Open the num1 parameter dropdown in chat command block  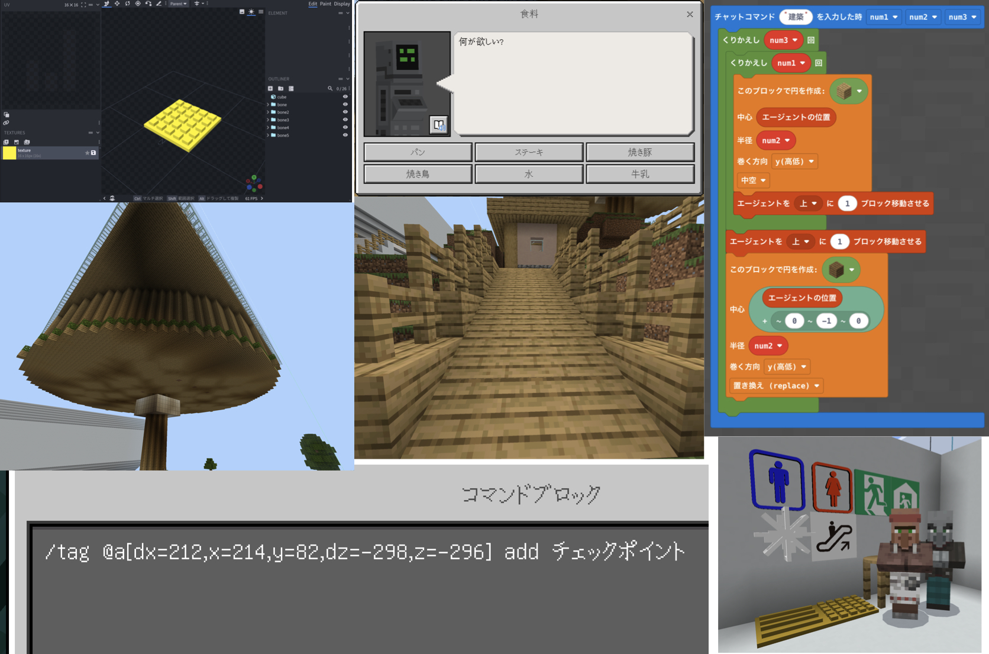click(884, 17)
